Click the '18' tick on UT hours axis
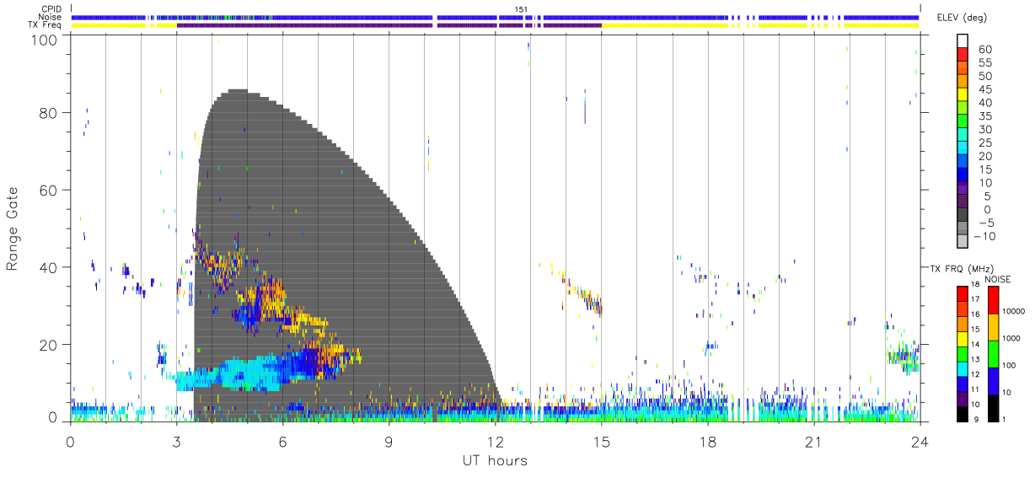This screenshot has height=478, width=1035. click(x=708, y=442)
